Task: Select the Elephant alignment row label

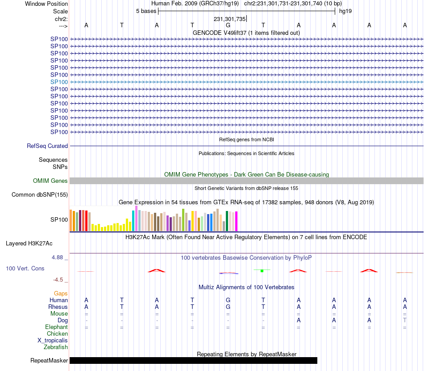Action: click(x=56, y=327)
